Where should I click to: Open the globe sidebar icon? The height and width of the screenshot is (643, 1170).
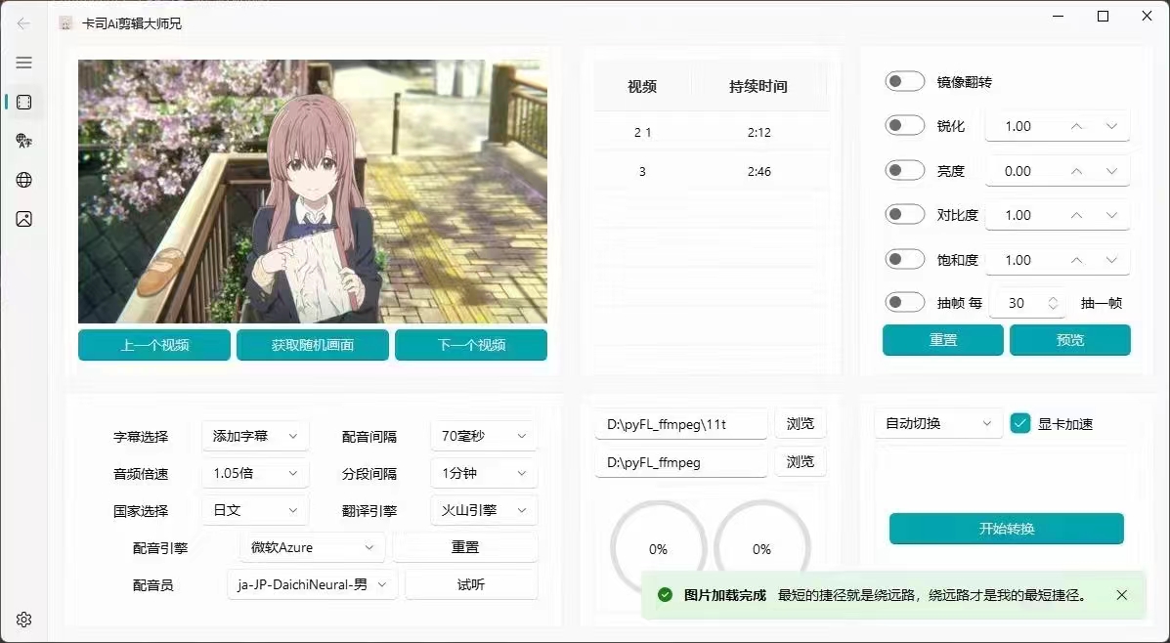tap(23, 180)
